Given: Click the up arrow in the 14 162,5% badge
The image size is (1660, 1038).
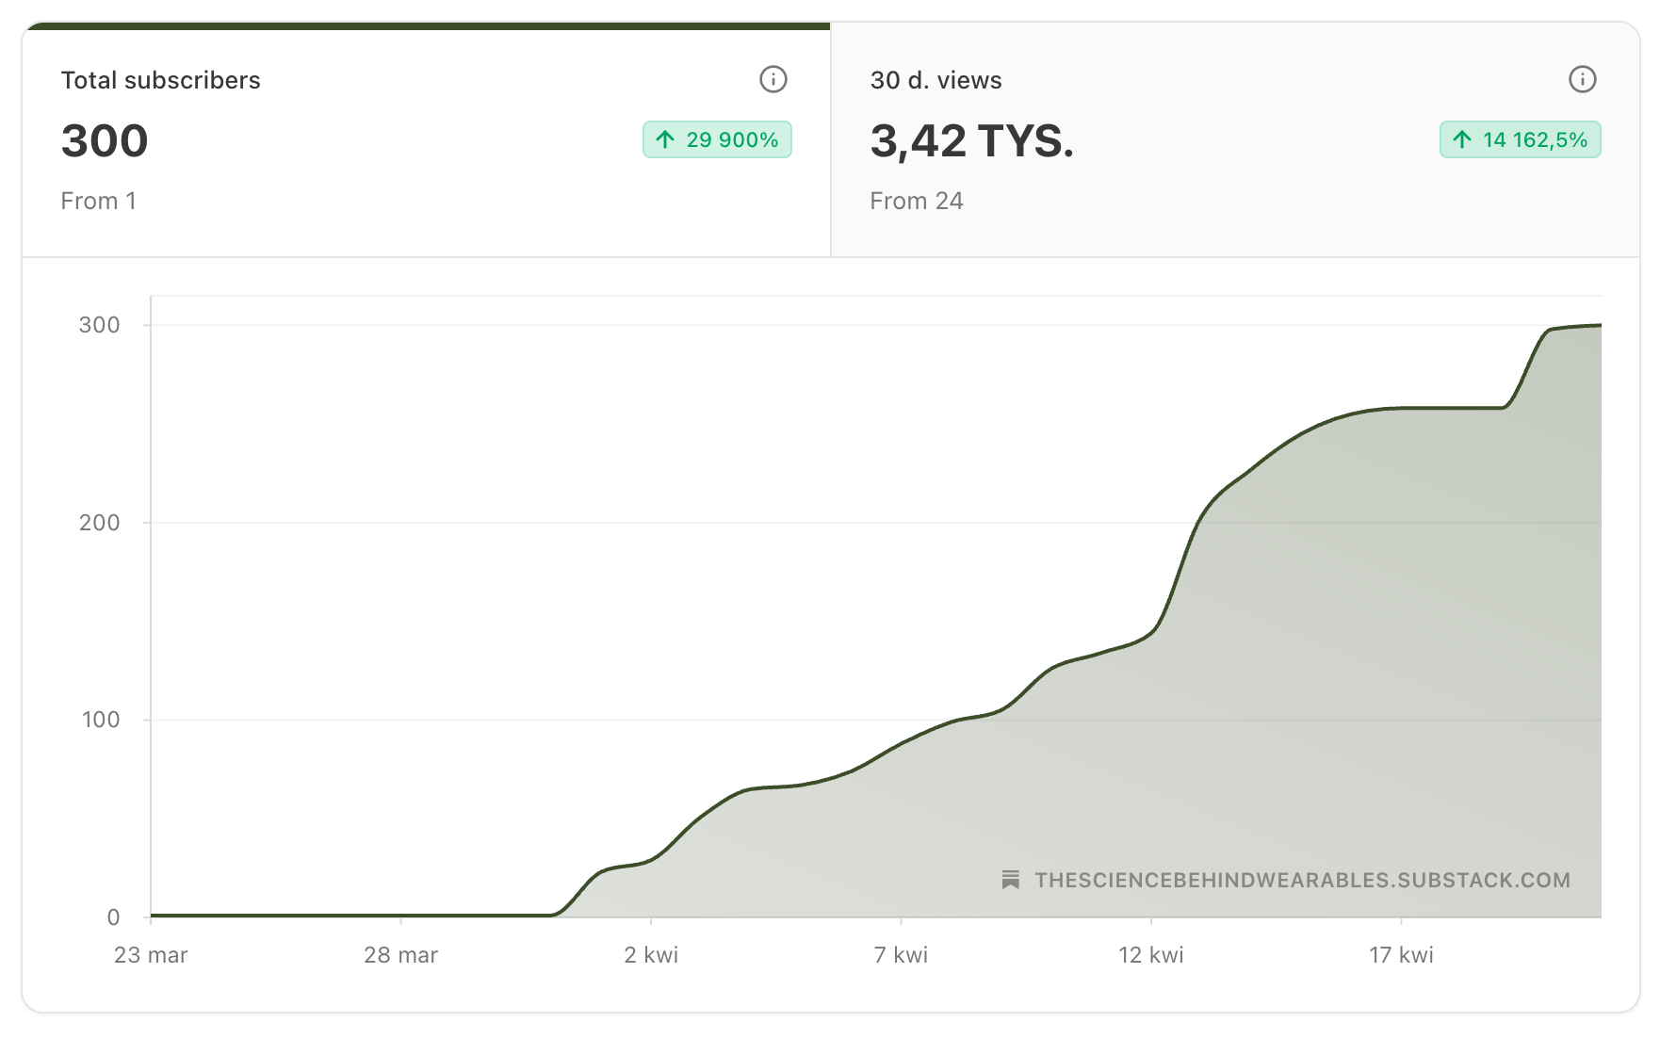Looking at the screenshot, I should click(1461, 139).
